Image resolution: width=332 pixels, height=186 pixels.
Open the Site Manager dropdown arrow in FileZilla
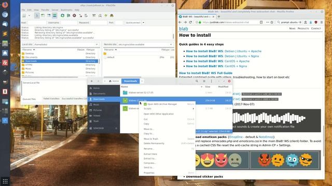click(x=29, y=16)
